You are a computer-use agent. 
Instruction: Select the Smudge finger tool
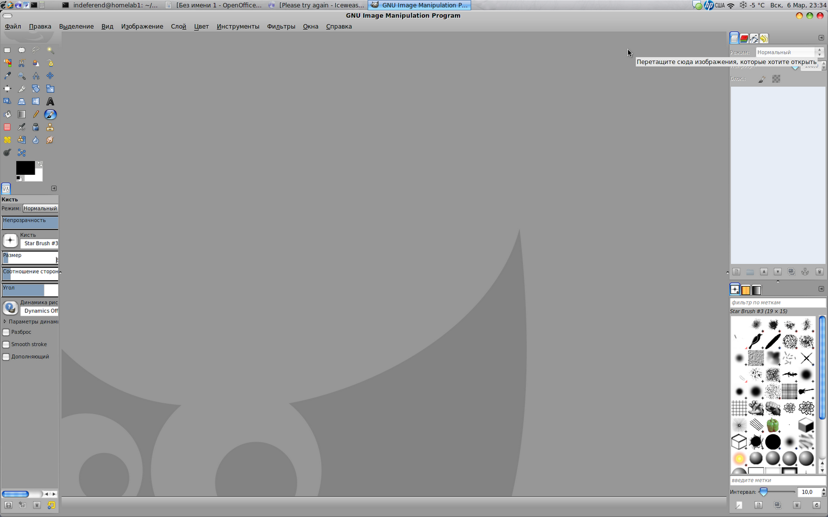[50, 140]
